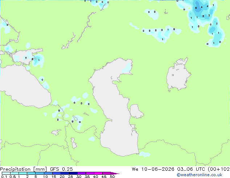Click the date 'We 10-06-2026'

(153, 169)
